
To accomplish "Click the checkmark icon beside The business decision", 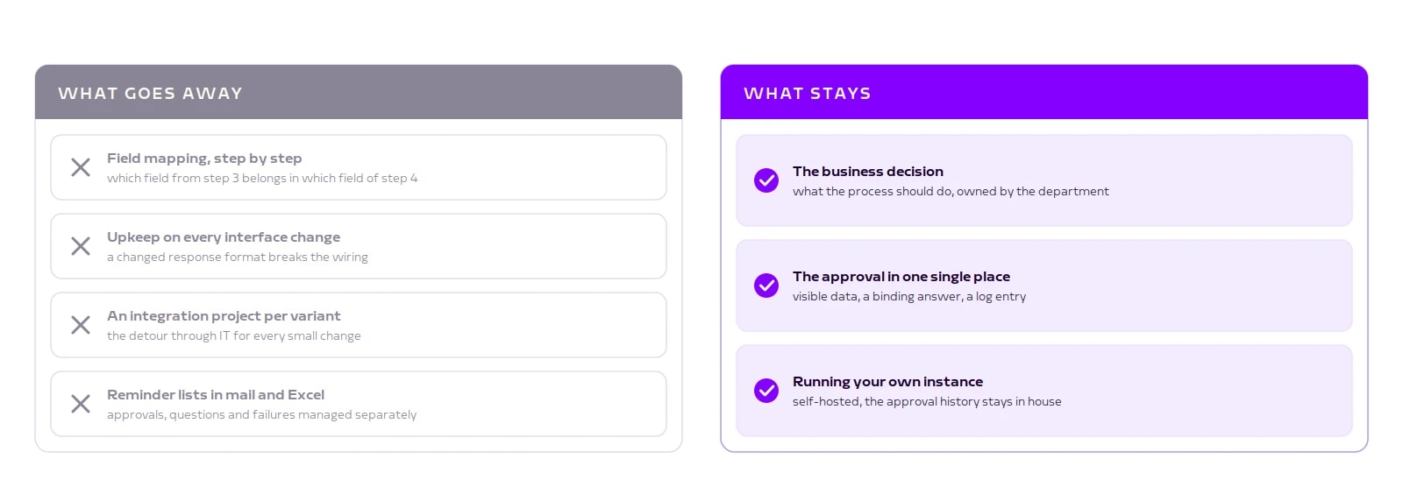I will (x=766, y=180).
